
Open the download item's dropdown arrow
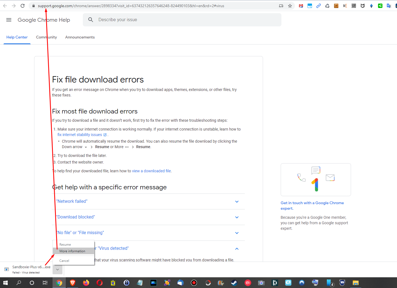tap(57, 270)
